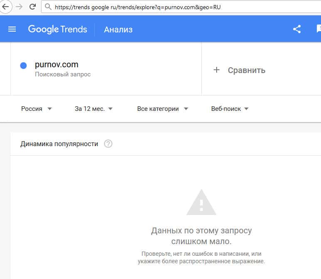Click the warning triangle icon
Screen dimensions: 321x279
point(201,203)
